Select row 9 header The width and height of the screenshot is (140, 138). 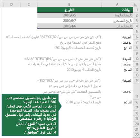(x=136, y=53)
